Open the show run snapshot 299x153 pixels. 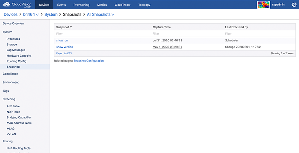[62, 40]
